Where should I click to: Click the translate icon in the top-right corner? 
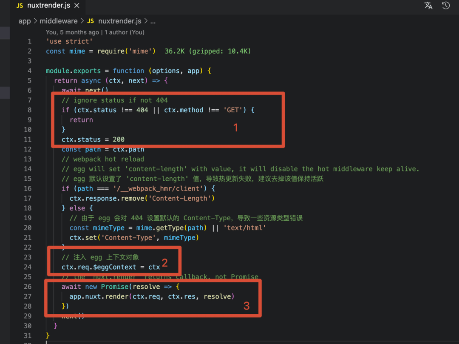click(428, 6)
